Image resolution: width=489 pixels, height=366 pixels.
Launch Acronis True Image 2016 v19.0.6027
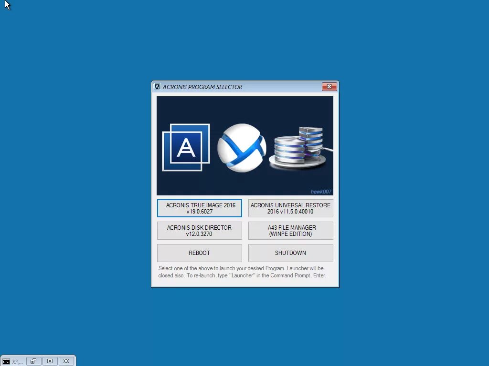point(199,208)
